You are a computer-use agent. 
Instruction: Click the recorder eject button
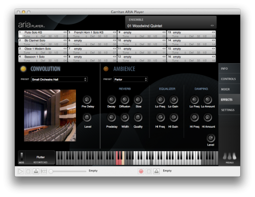157,172
